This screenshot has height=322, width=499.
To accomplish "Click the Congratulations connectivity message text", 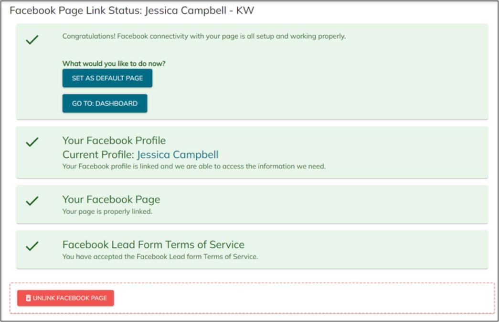I will tap(204, 36).
